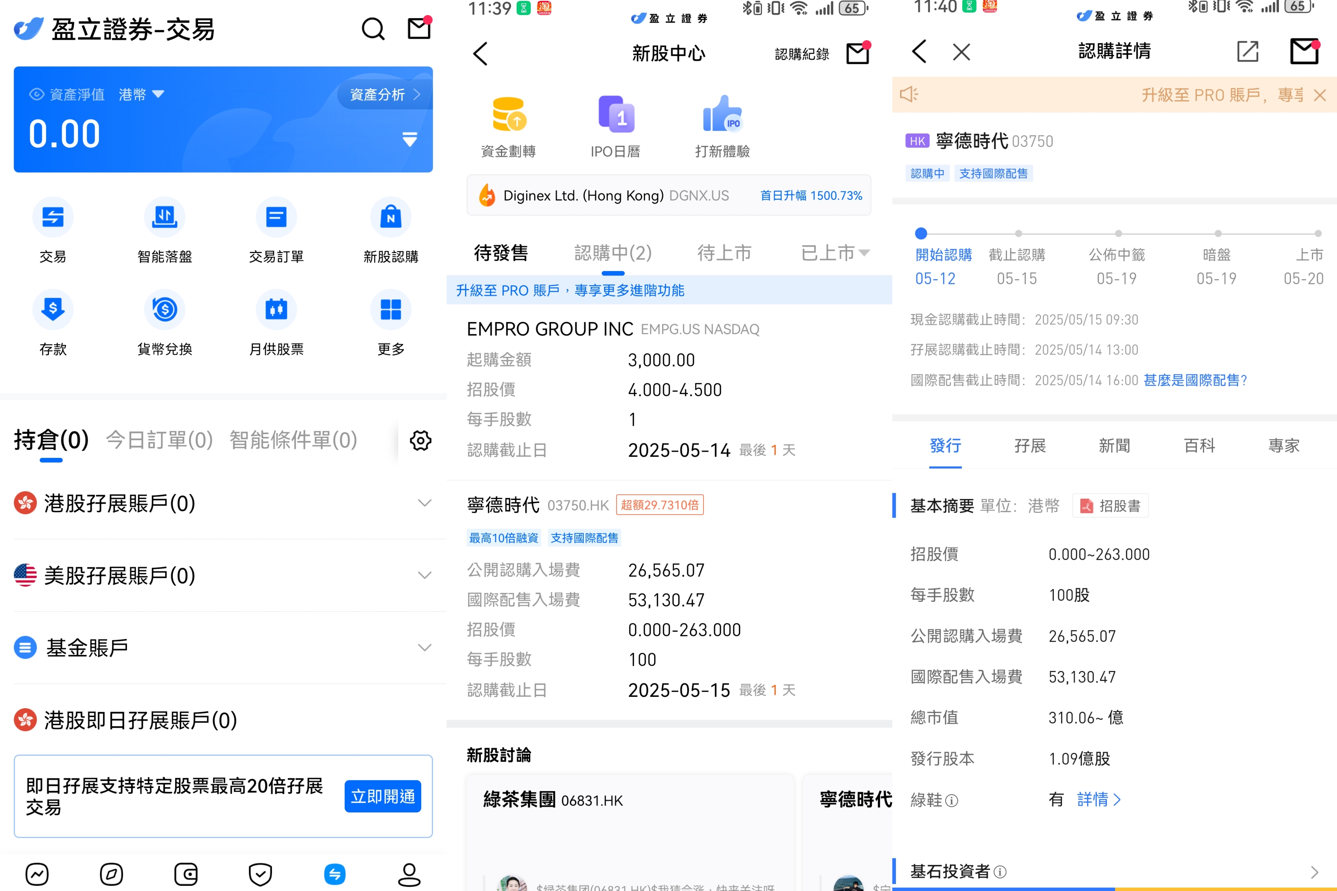Expand 港股孖展賬戶(0) row
The width and height of the screenshot is (1337, 891).
(x=223, y=504)
